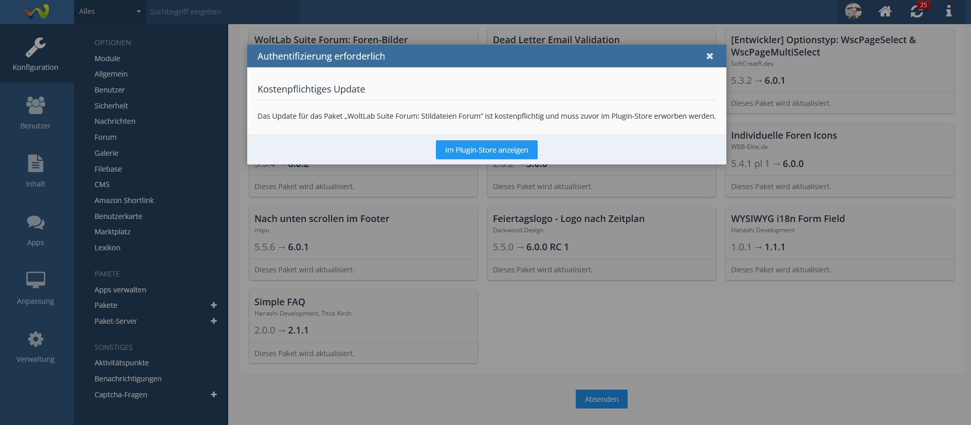Open the Anpassung monitor section

tap(35, 288)
